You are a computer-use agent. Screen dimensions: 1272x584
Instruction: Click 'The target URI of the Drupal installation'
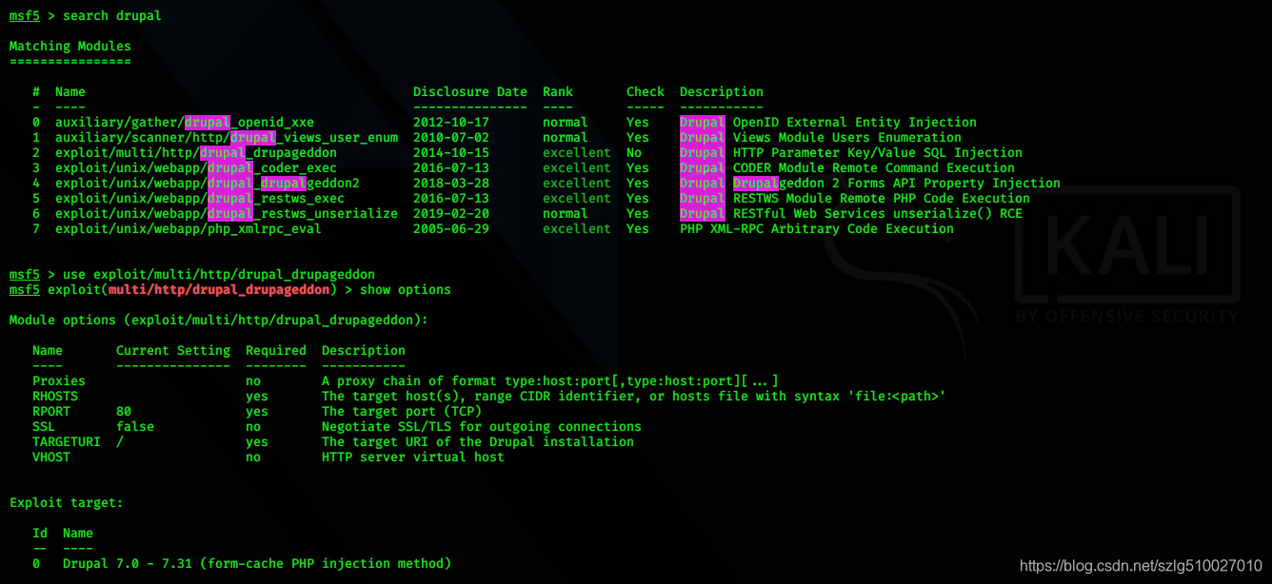(478, 442)
